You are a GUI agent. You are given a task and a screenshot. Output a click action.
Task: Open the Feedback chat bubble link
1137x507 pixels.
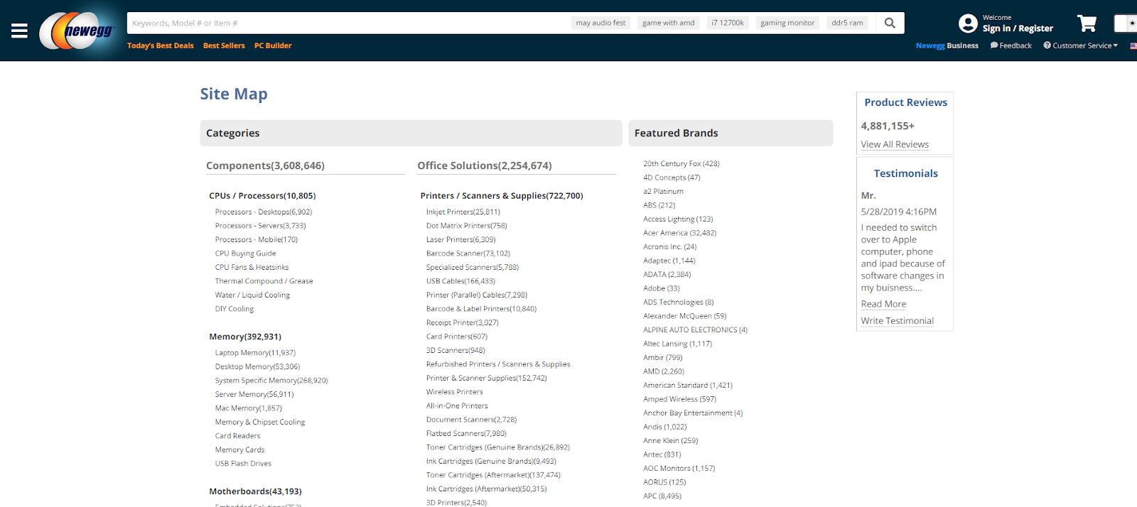(1011, 45)
